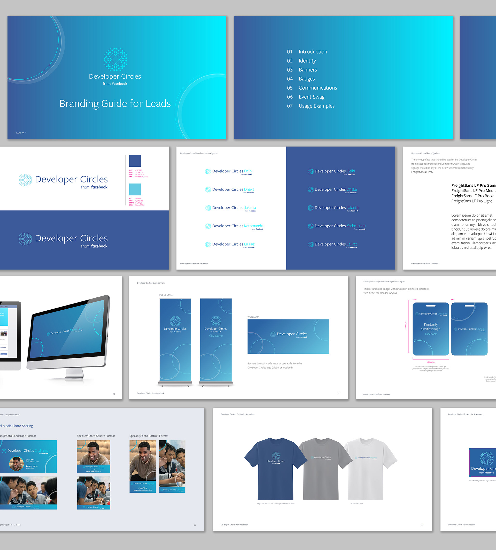Select the blue stacked-logo sticker
The image size is (496, 550).
[x=482, y=462]
